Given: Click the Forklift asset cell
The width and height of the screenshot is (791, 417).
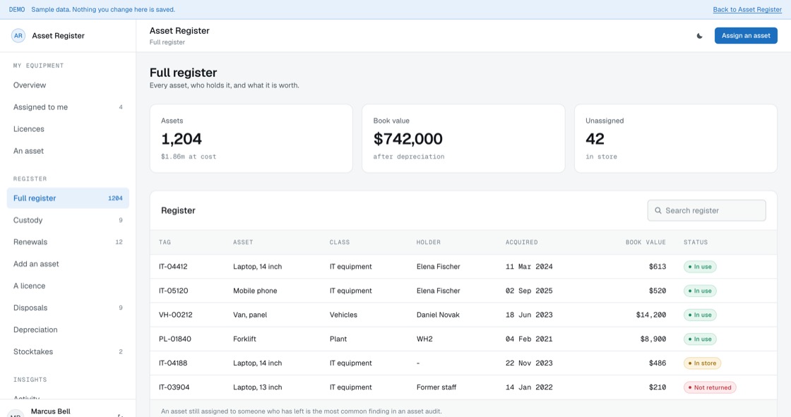Looking at the screenshot, I should [244, 339].
